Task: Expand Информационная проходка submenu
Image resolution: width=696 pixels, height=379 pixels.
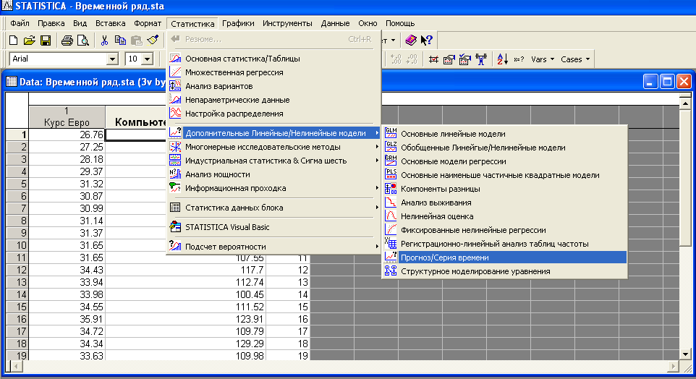Action: point(274,188)
